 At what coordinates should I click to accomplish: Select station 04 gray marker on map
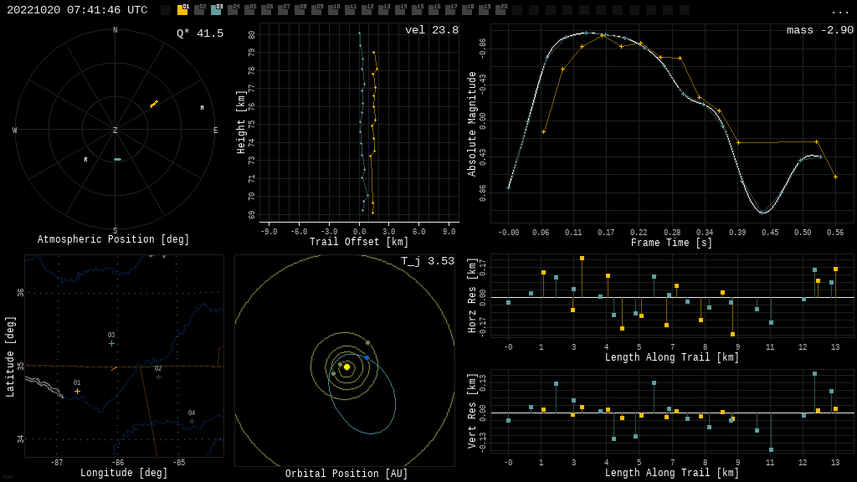(192, 421)
